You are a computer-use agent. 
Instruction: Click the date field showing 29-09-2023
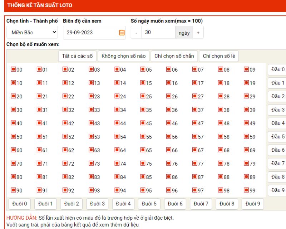(94, 33)
